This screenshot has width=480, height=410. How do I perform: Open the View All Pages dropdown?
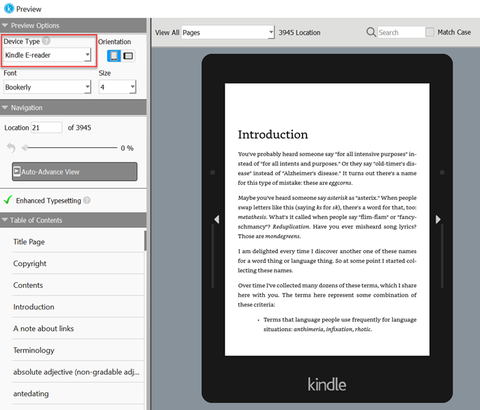click(x=228, y=33)
